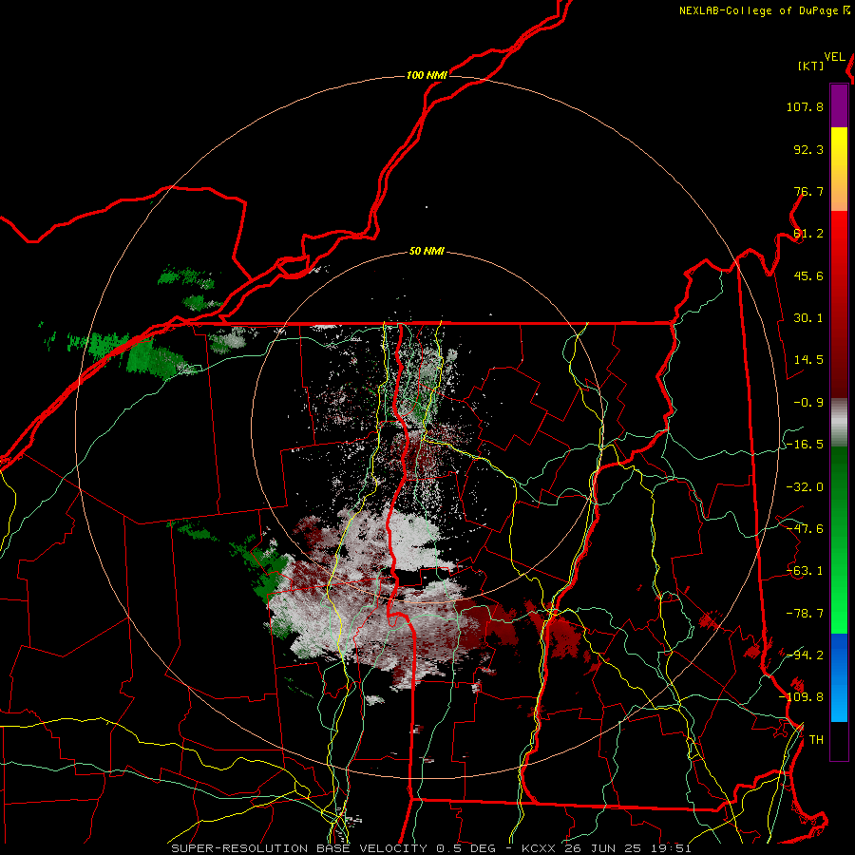Click the -0.9 velocity scale value

tap(808, 403)
